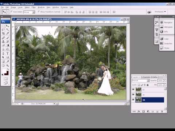Viewport: 175px width, 131px height.
Task: Enable the Auto-Select checkbox
Action: [12, 12]
